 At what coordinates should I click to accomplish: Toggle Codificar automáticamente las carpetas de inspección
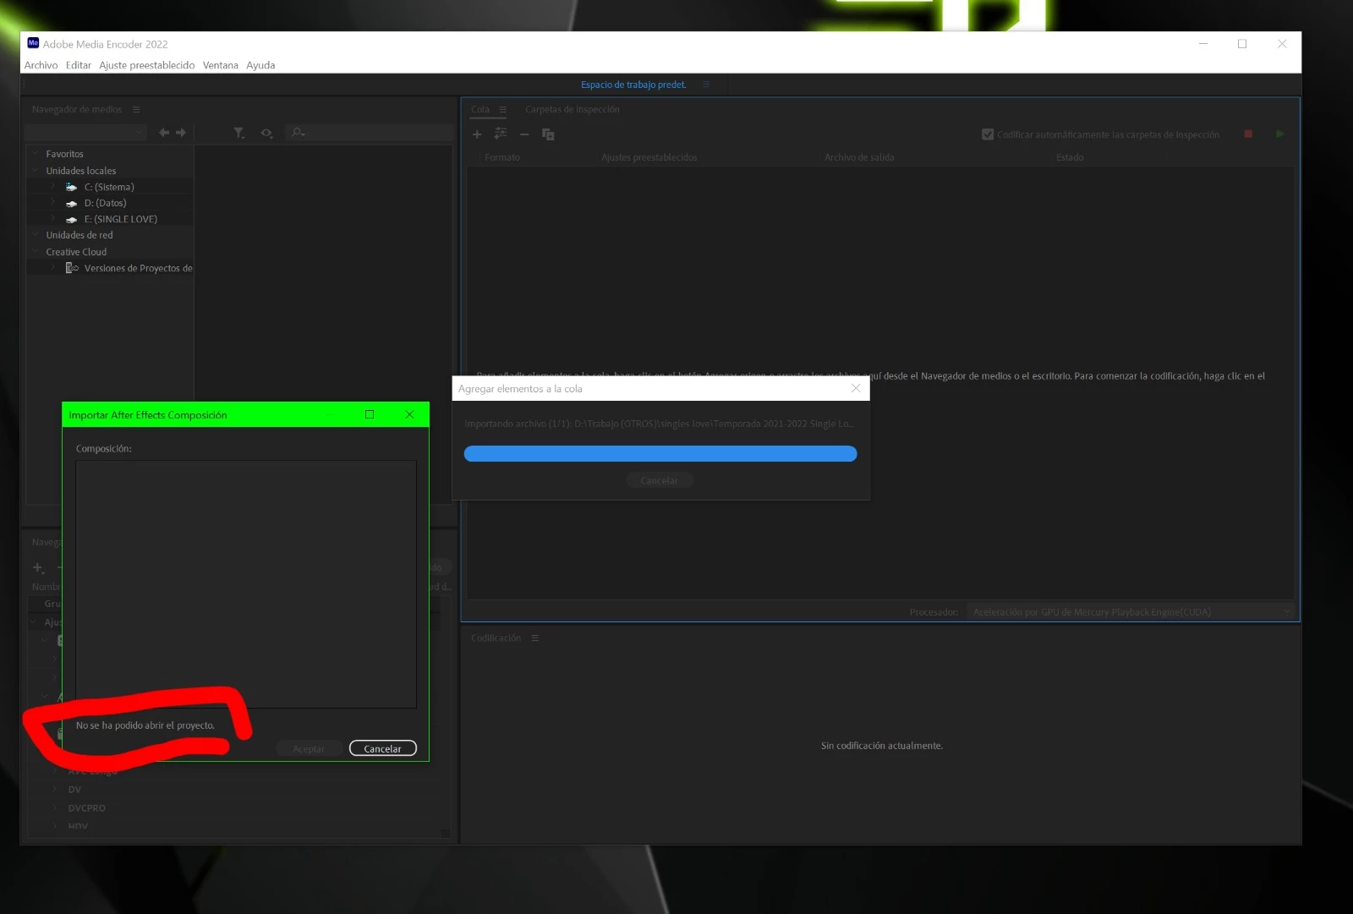click(x=988, y=134)
